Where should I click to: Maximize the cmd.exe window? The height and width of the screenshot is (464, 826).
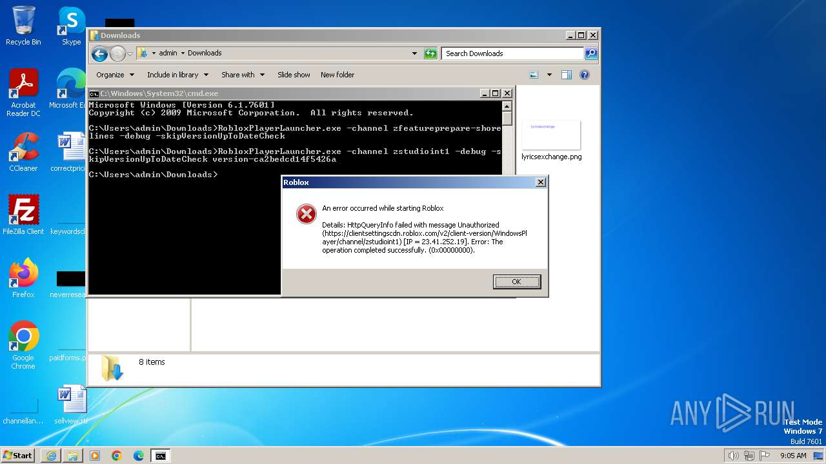pyautogui.click(x=496, y=93)
